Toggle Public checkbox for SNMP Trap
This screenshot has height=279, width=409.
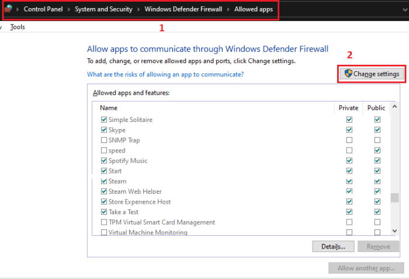pos(377,140)
